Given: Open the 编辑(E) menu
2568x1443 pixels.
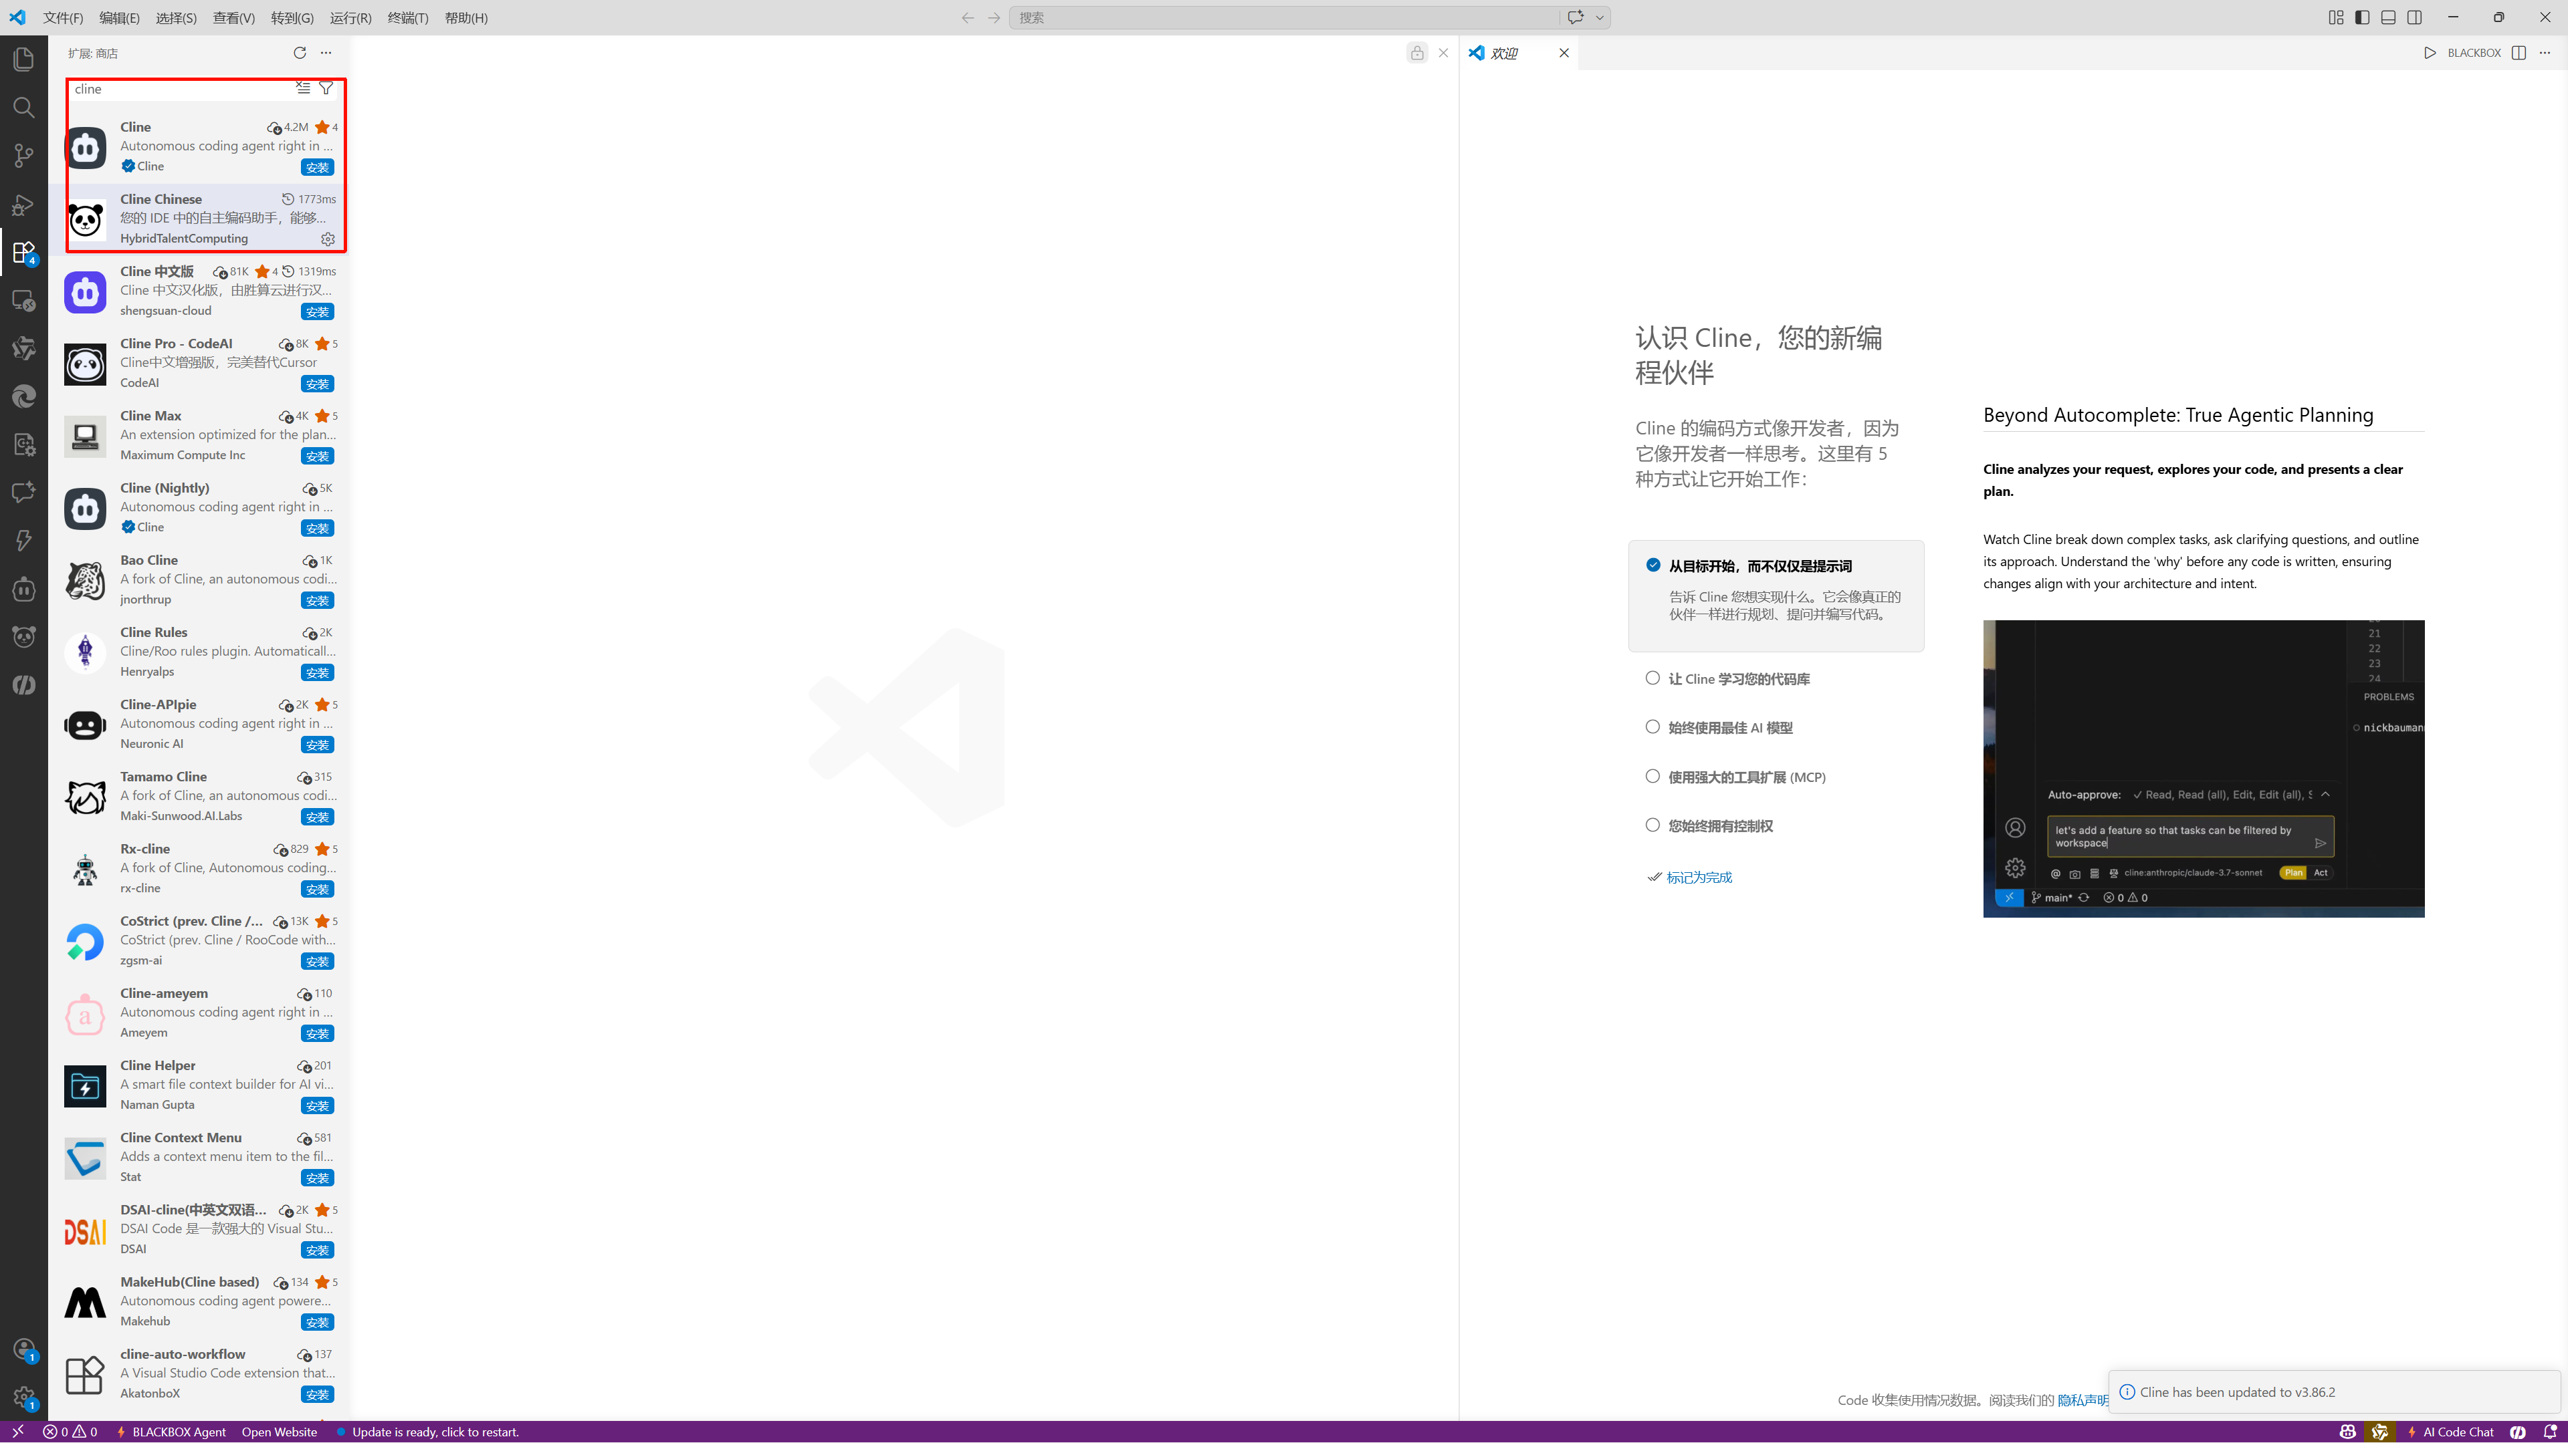Looking at the screenshot, I should tap(120, 17).
